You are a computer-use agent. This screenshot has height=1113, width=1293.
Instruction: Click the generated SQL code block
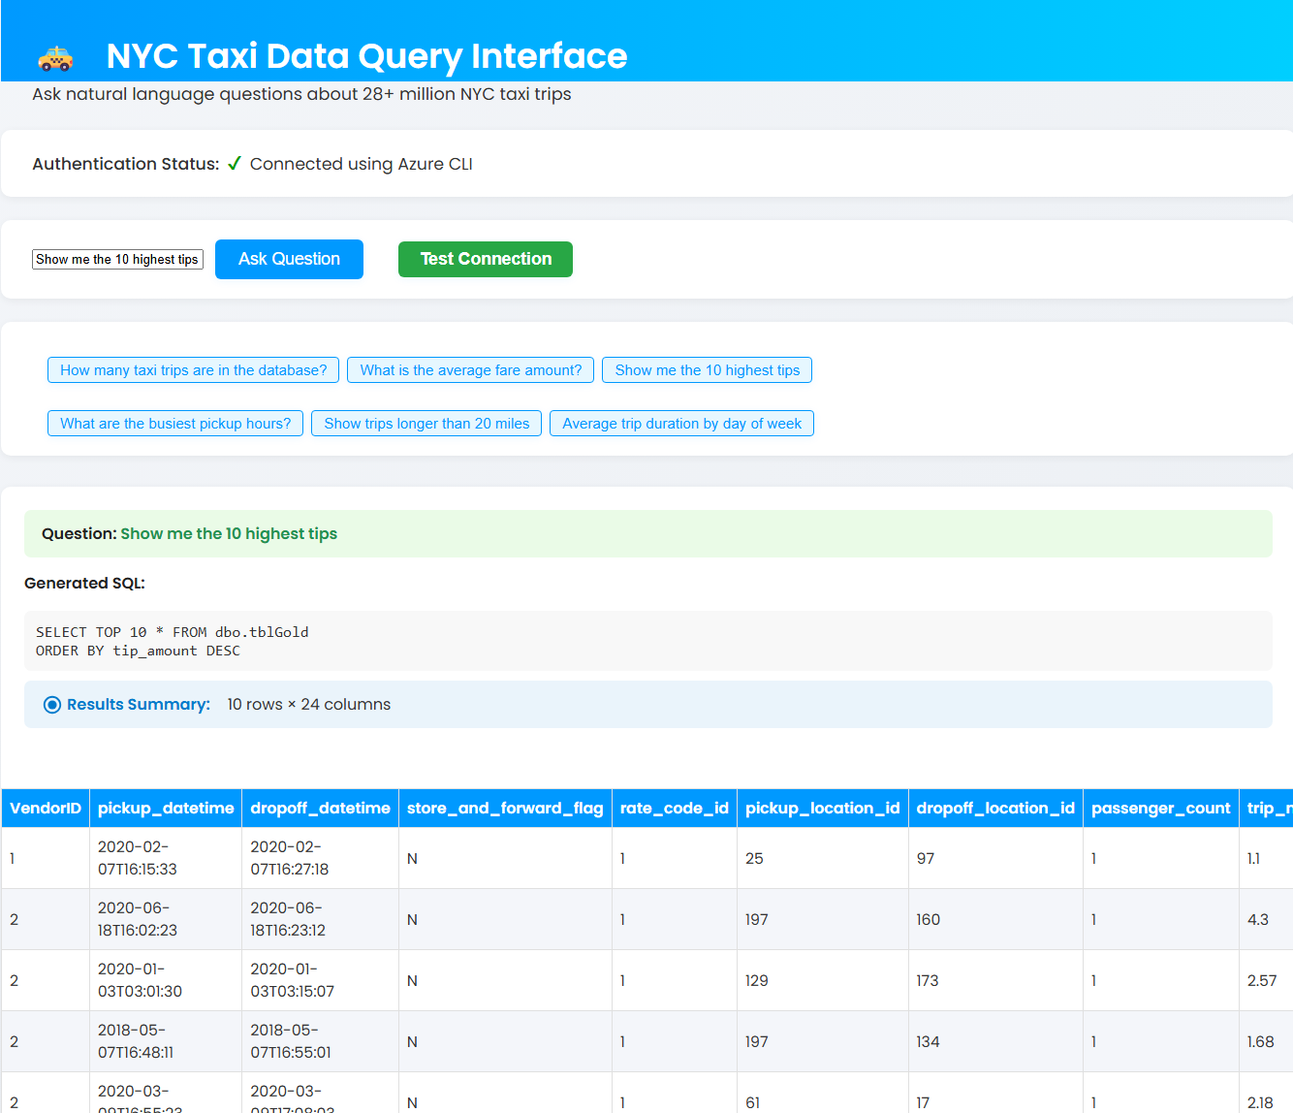tap(647, 641)
